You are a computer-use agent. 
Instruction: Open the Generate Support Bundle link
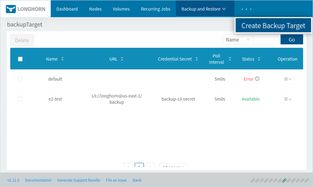(79, 180)
